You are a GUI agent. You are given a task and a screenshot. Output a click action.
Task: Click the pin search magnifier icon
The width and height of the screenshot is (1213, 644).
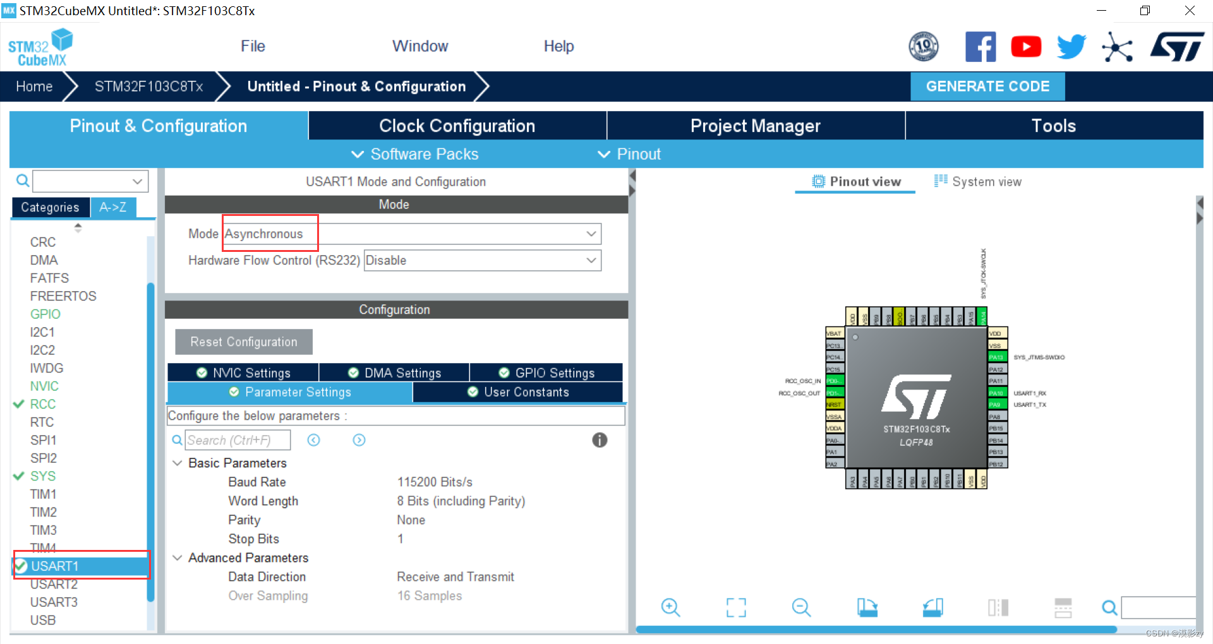click(1109, 607)
